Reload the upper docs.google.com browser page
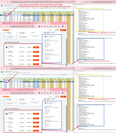The height and width of the screenshot is (133, 116). pyautogui.click(x=7, y=2)
